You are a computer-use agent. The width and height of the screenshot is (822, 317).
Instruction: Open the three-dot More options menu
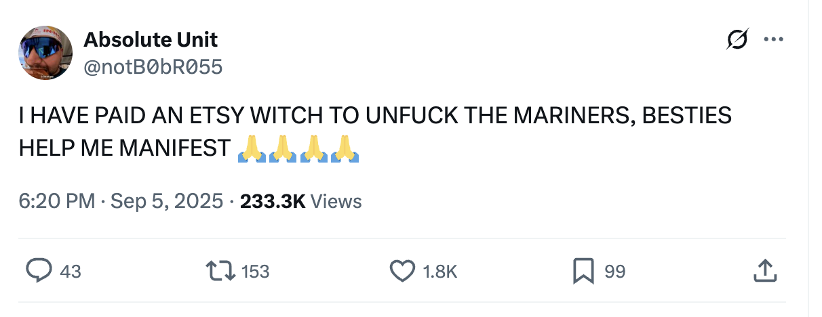click(773, 40)
